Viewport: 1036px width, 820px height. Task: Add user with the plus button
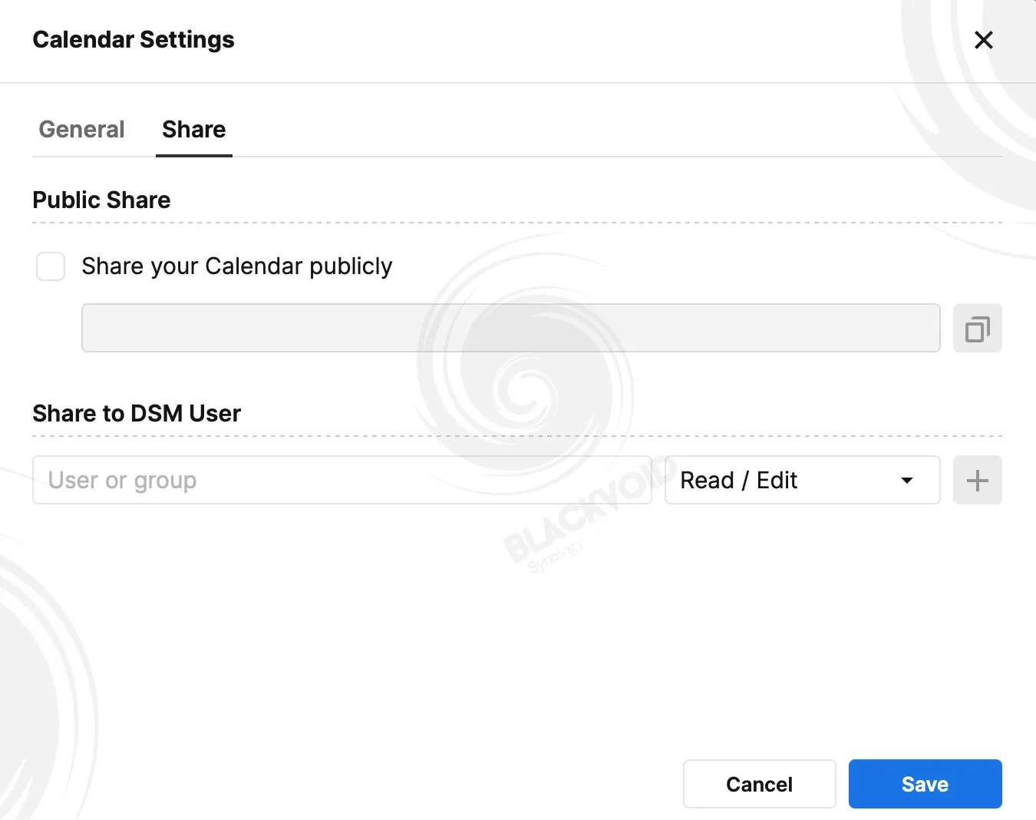pos(977,480)
